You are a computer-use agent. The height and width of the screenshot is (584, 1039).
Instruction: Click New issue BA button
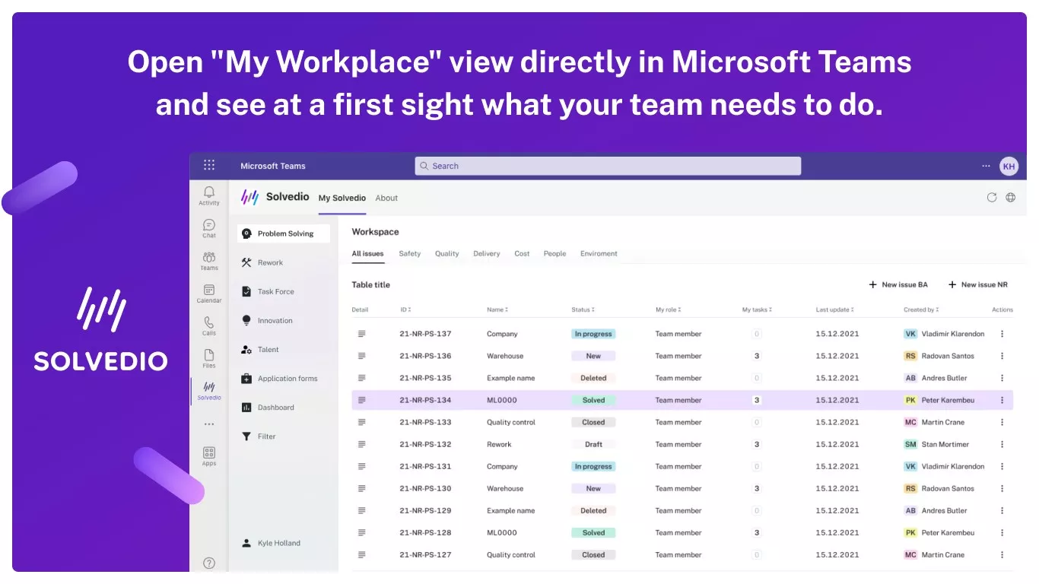[x=898, y=284]
